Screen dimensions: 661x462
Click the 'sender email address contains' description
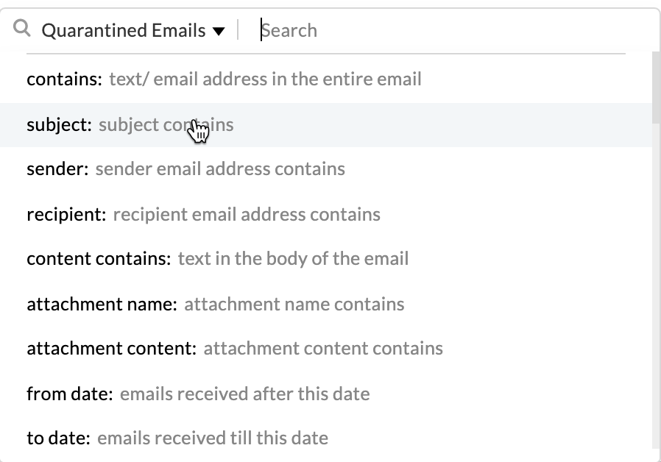[220, 169]
